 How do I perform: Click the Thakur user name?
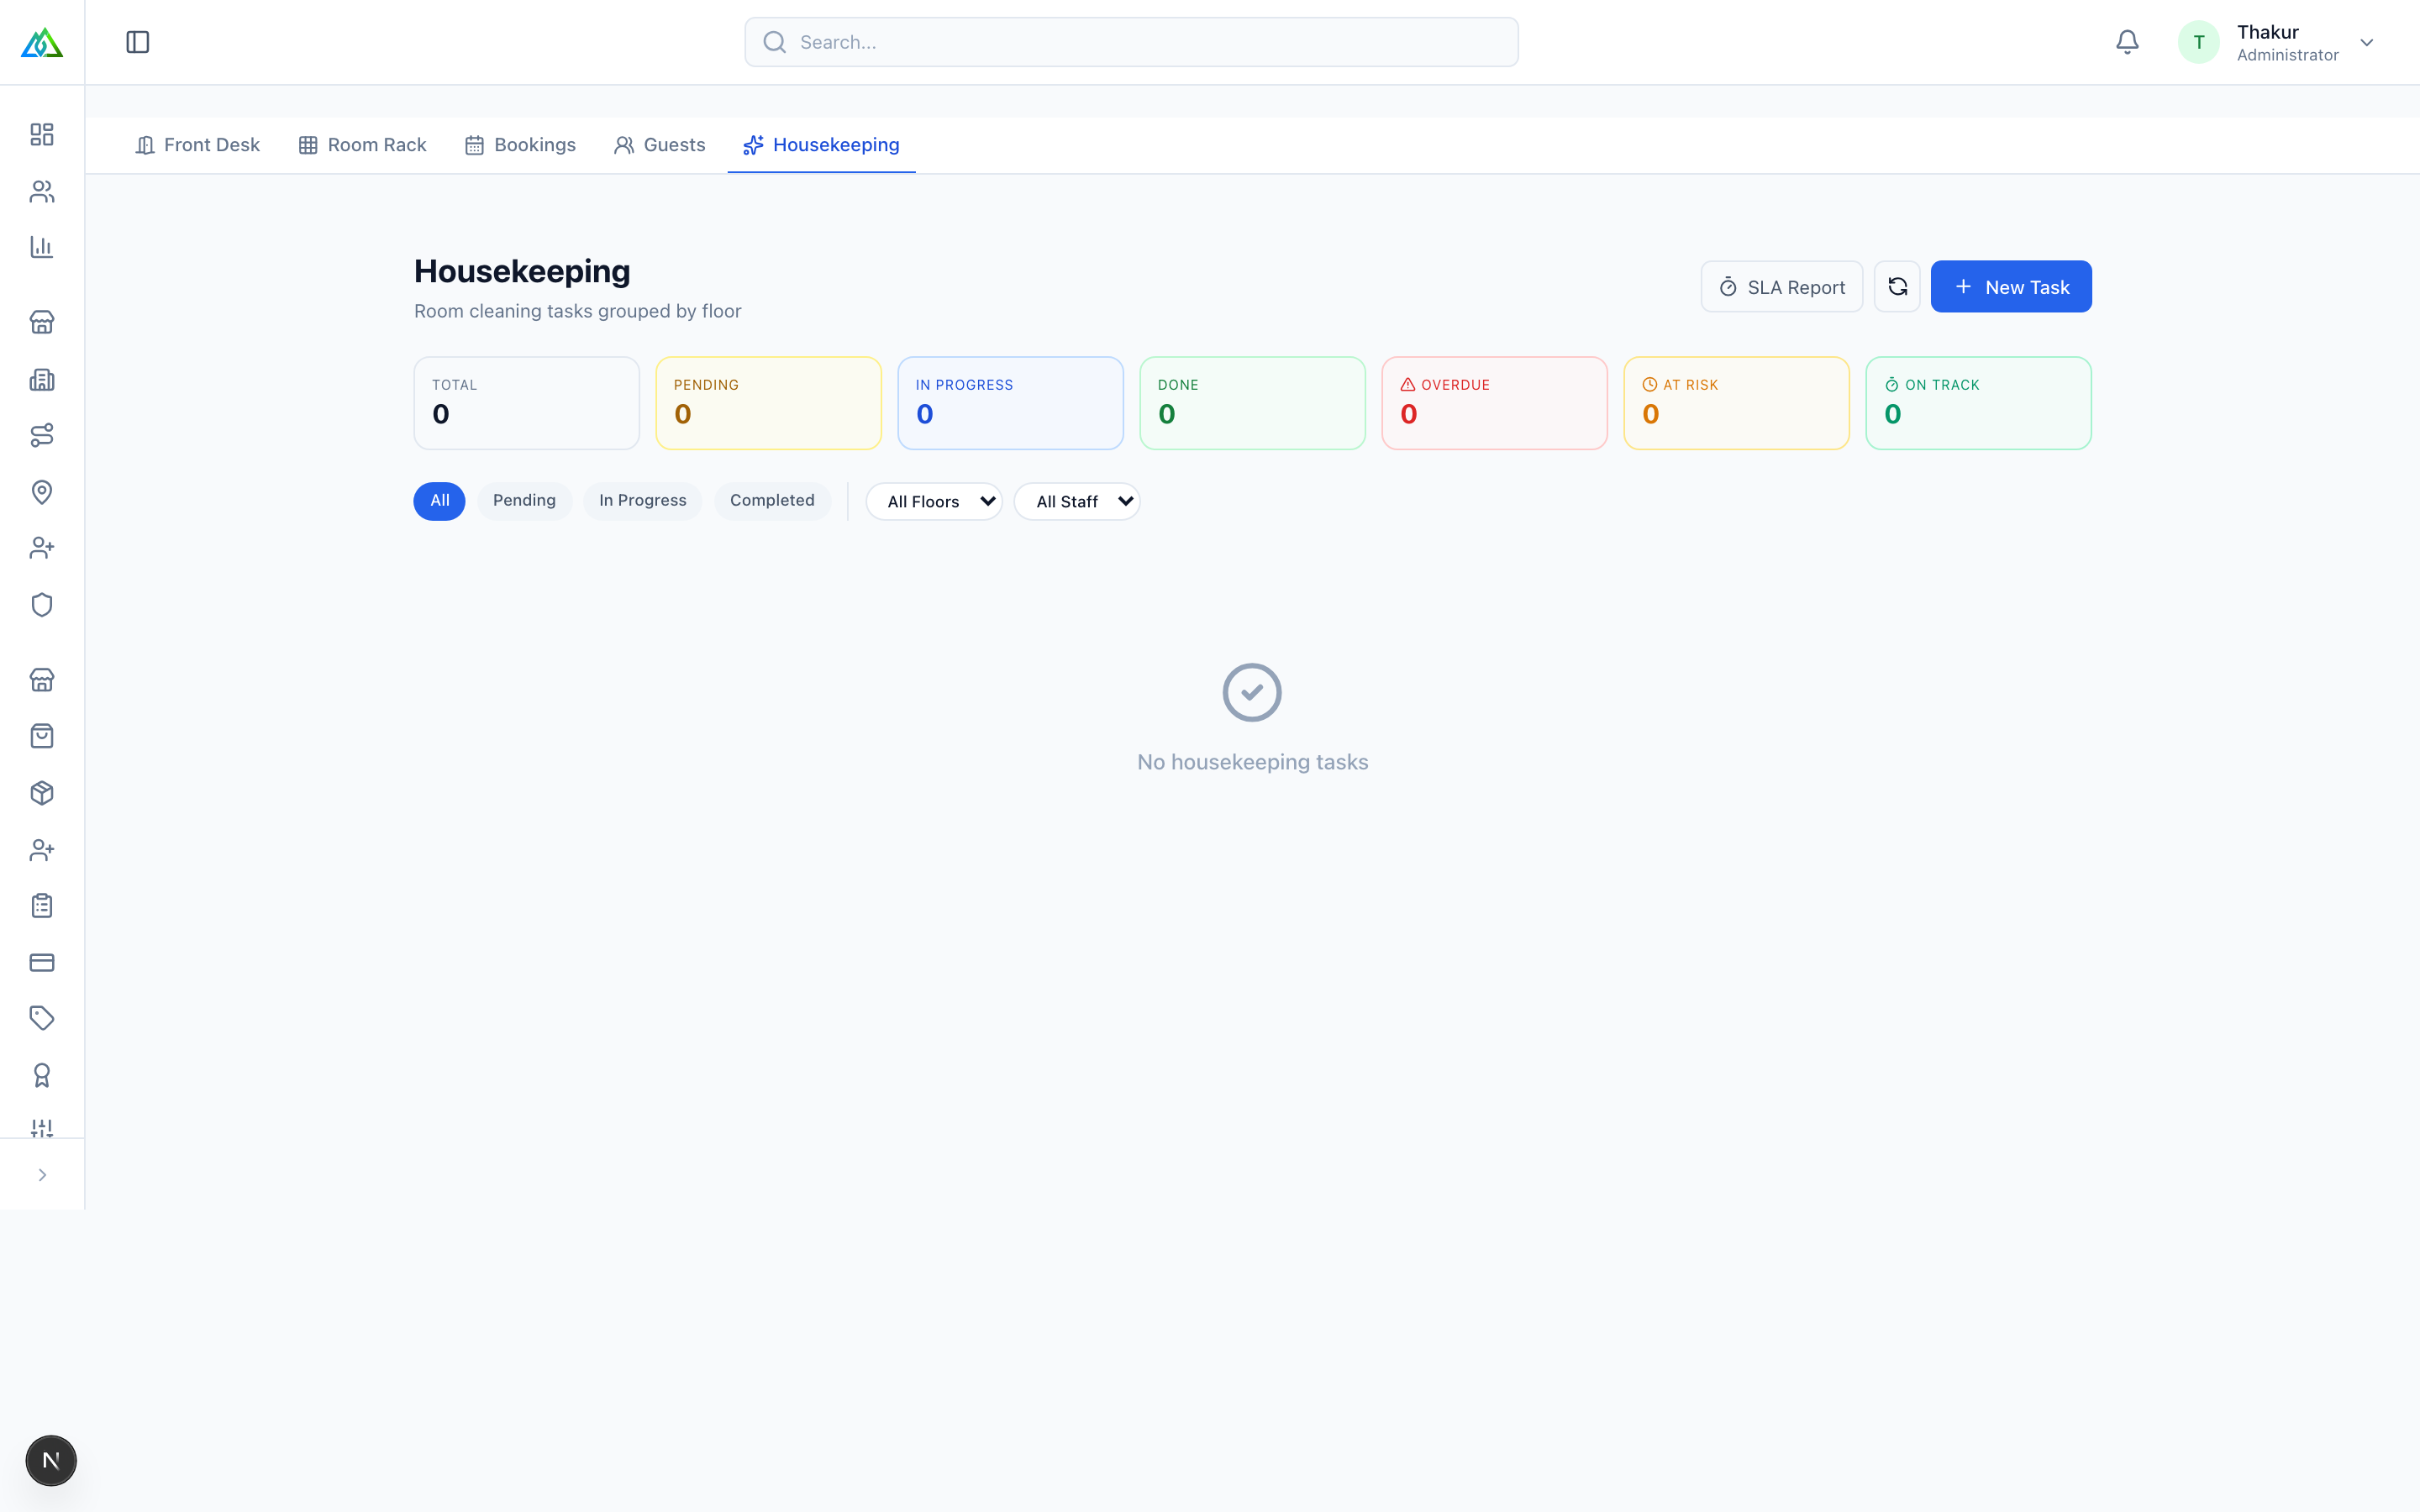[x=2267, y=32]
